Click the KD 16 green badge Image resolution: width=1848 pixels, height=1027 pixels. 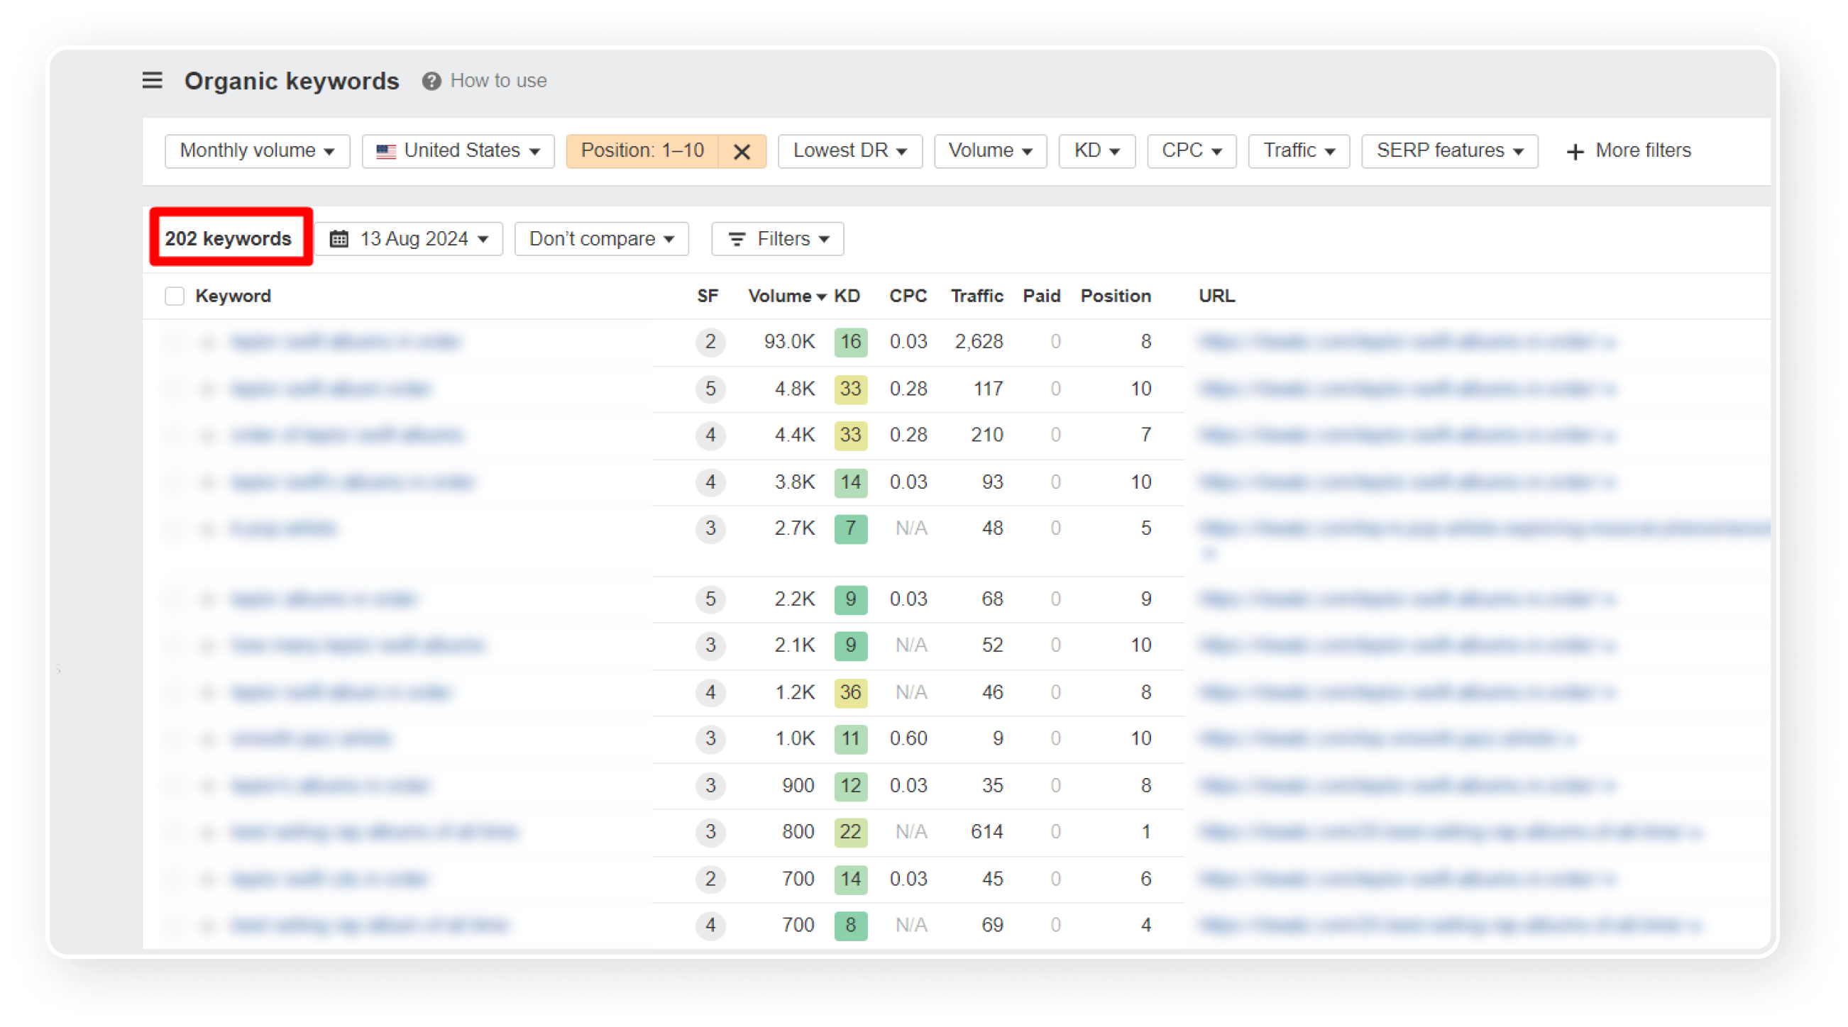(850, 341)
